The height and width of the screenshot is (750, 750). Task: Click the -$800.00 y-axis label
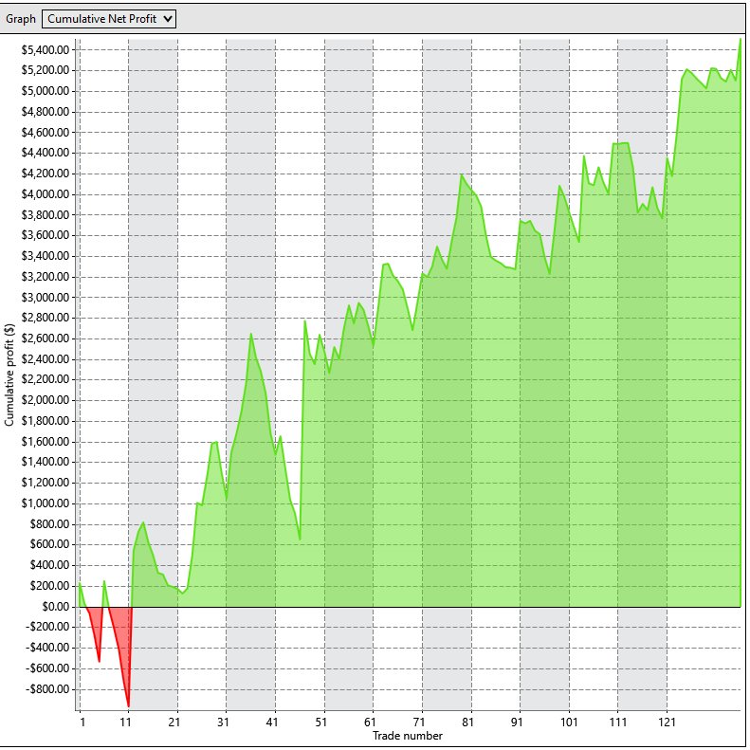tap(47, 689)
